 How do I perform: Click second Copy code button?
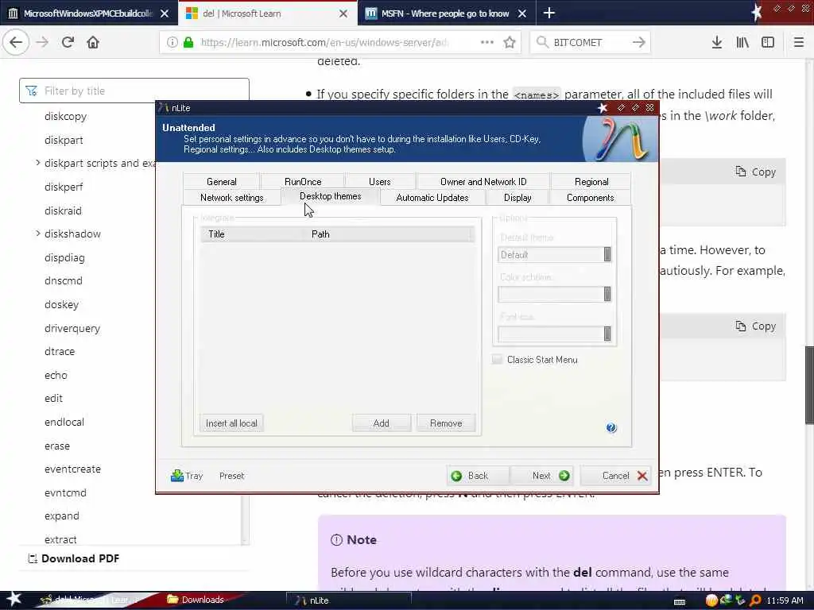click(x=755, y=326)
